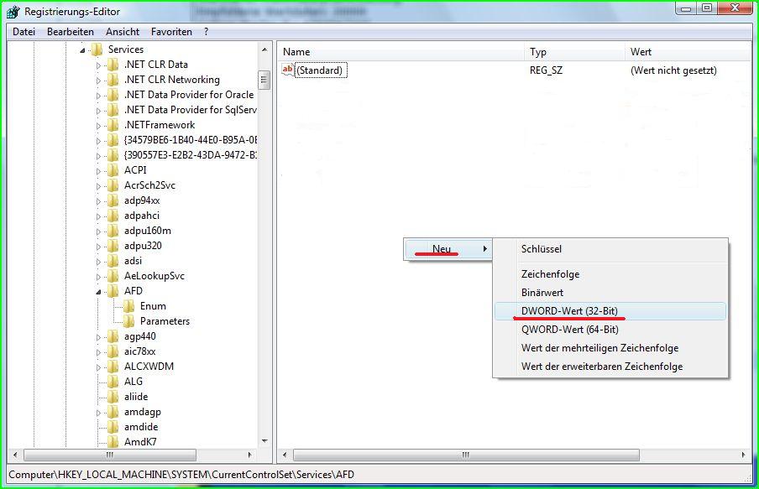Open the Favoriten menu
The height and width of the screenshot is (489, 759).
tap(171, 32)
